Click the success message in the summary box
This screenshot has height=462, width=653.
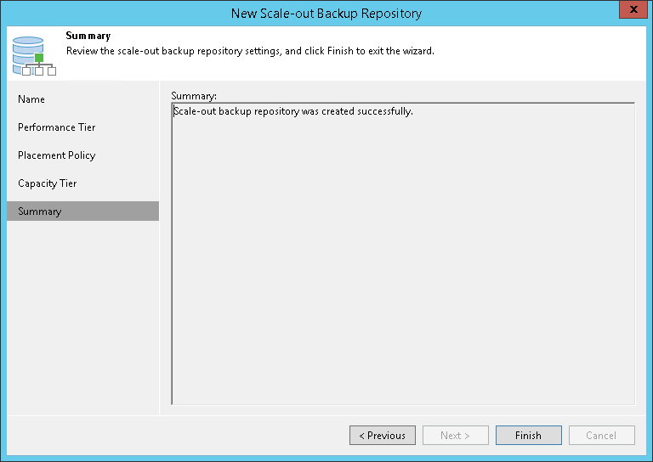292,111
